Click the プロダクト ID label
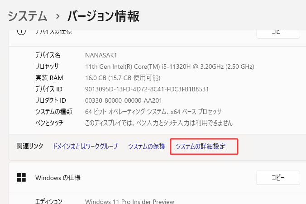This screenshot has width=306, height=204. [x=51, y=100]
